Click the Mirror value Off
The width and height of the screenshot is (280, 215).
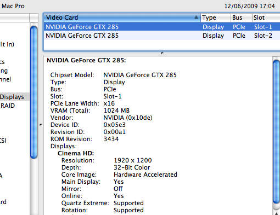coord(118,189)
